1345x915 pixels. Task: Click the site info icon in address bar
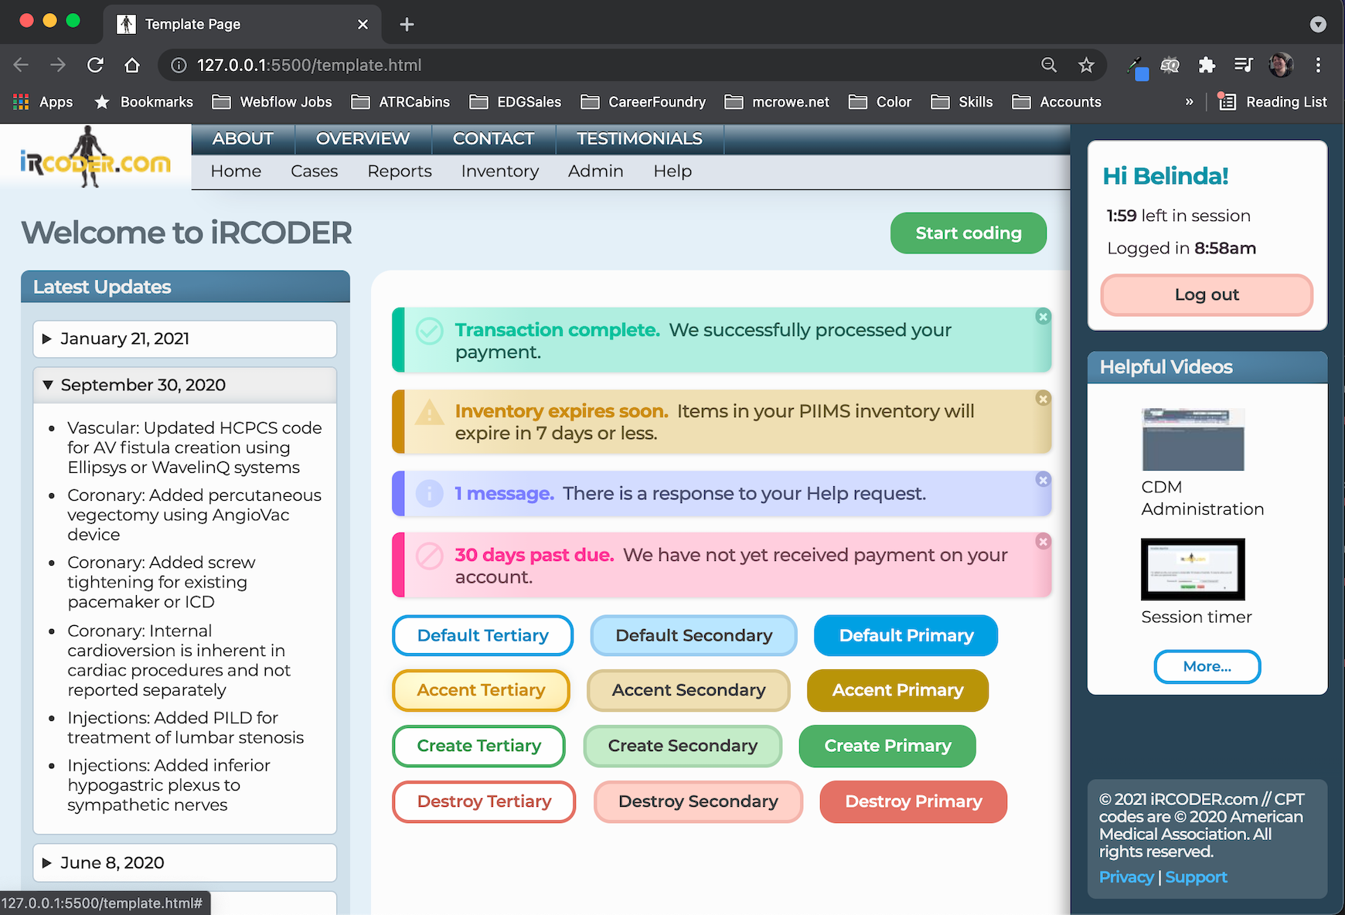(179, 65)
